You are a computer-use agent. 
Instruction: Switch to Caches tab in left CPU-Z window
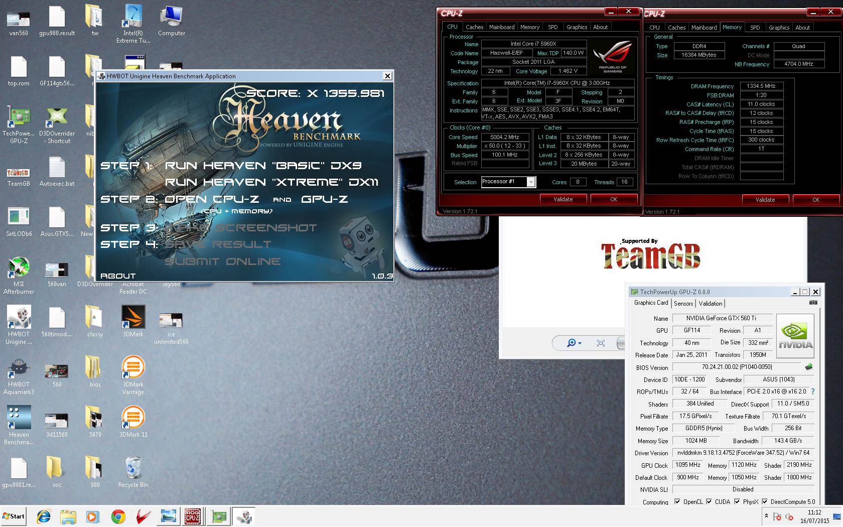pyautogui.click(x=474, y=27)
